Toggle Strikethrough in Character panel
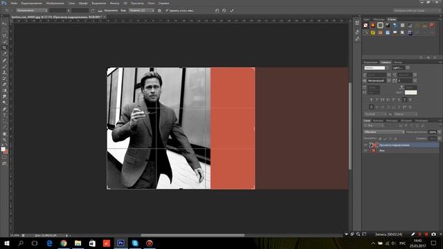 410,100
